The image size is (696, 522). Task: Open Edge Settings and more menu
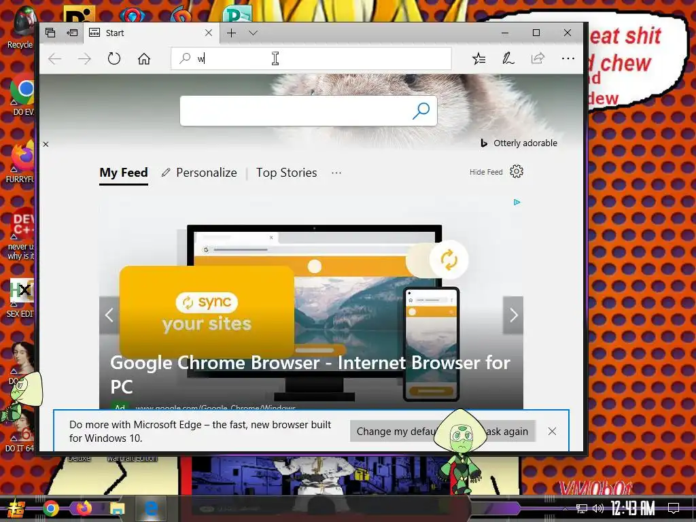click(568, 58)
